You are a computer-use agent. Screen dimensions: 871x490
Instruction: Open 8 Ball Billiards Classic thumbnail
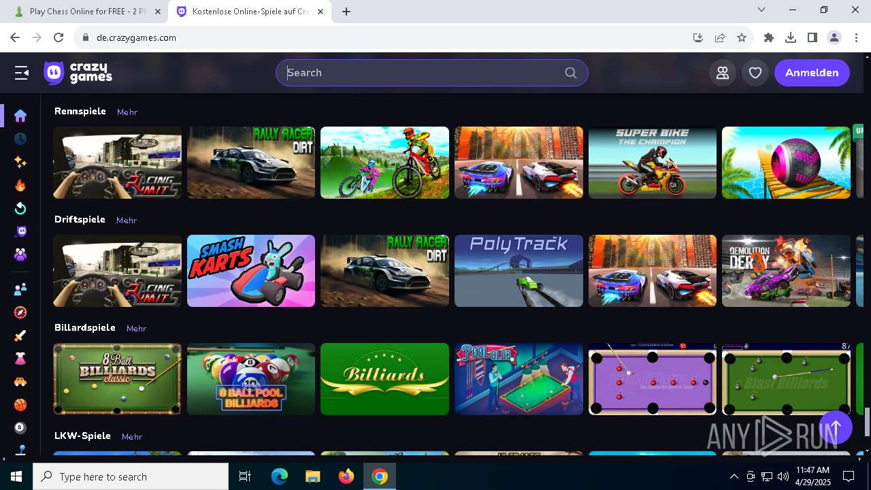(118, 379)
